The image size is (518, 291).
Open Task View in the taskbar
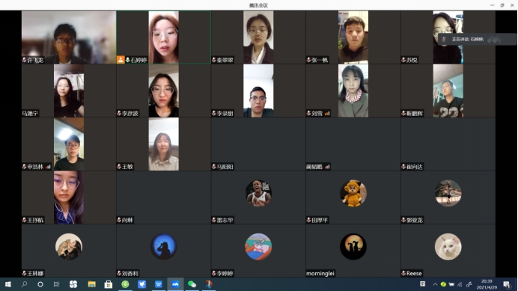point(56,284)
